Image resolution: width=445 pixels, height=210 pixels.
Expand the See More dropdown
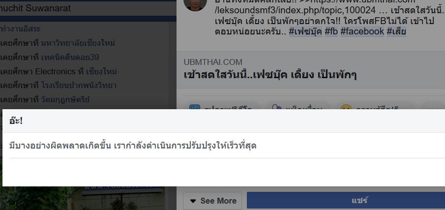point(212,201)
